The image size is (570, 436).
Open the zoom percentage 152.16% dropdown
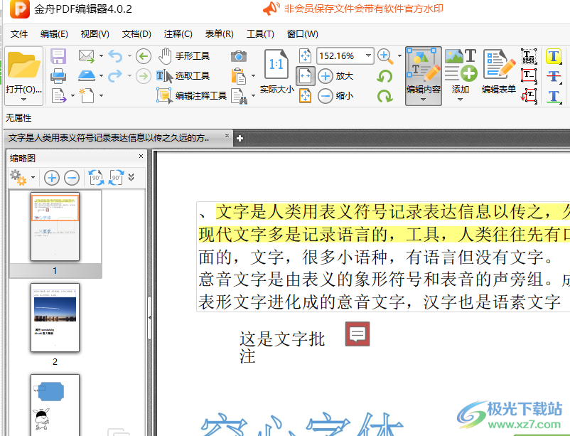click(369, 55)
